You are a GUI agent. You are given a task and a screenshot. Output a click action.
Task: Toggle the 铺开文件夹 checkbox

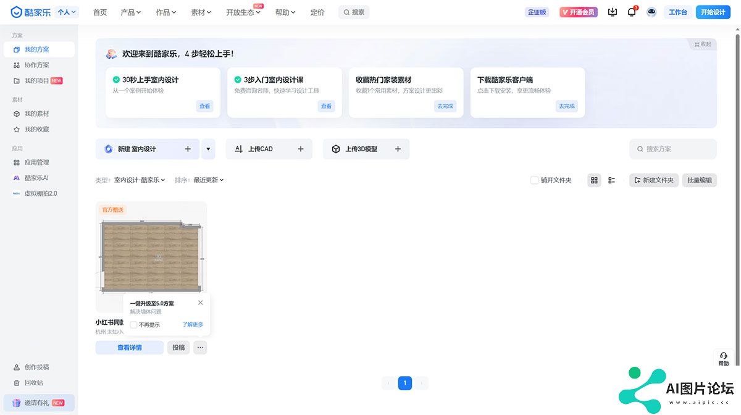coord(535,180)
